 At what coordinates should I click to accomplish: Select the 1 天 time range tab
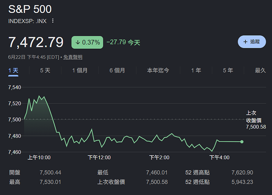click(13, 70)
